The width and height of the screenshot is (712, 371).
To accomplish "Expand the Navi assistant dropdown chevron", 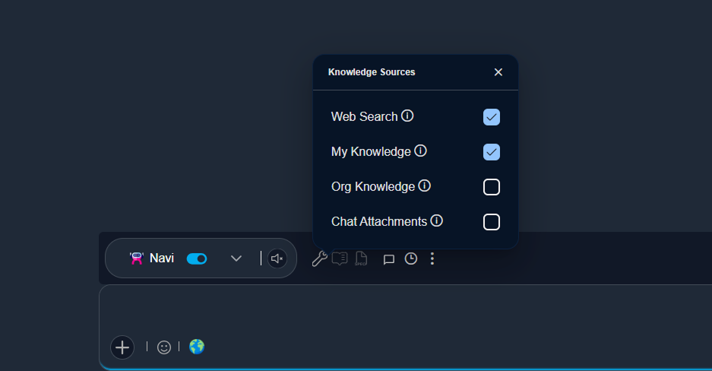I will point(236,258).
